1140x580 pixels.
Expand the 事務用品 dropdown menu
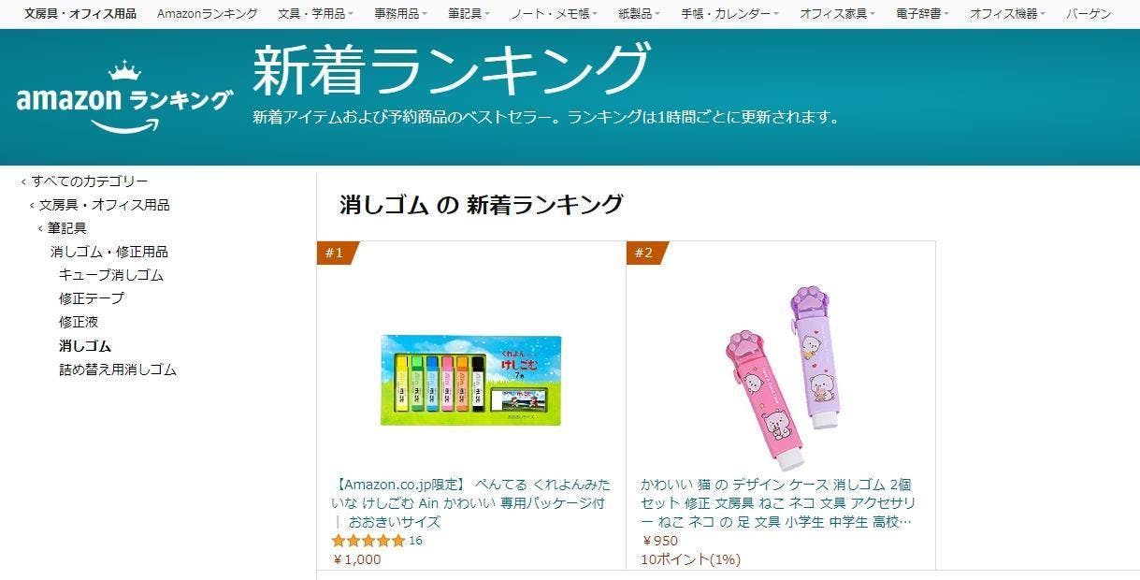400,14
